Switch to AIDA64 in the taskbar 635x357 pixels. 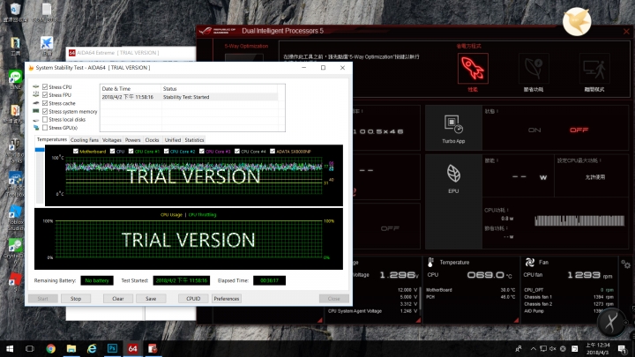[132, 348]
